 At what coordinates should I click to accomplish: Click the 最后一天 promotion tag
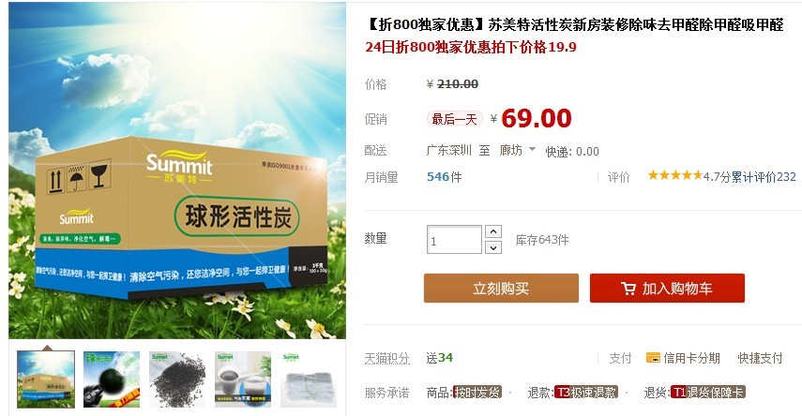pos(454,119)
